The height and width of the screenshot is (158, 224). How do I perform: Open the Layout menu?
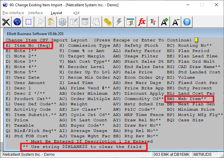57,13
